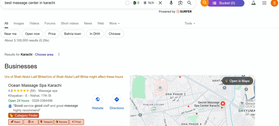Click the Open in Maps button
This screenshot has height=126, width=279.
coord(238,81)
